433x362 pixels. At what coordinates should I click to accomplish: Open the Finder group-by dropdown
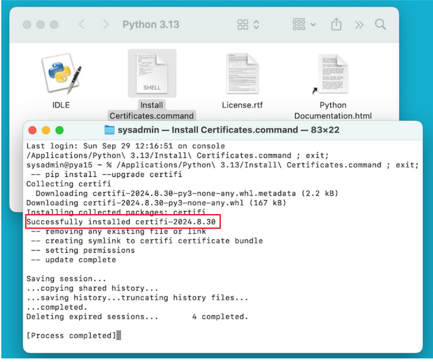click(x=304, y=24)
